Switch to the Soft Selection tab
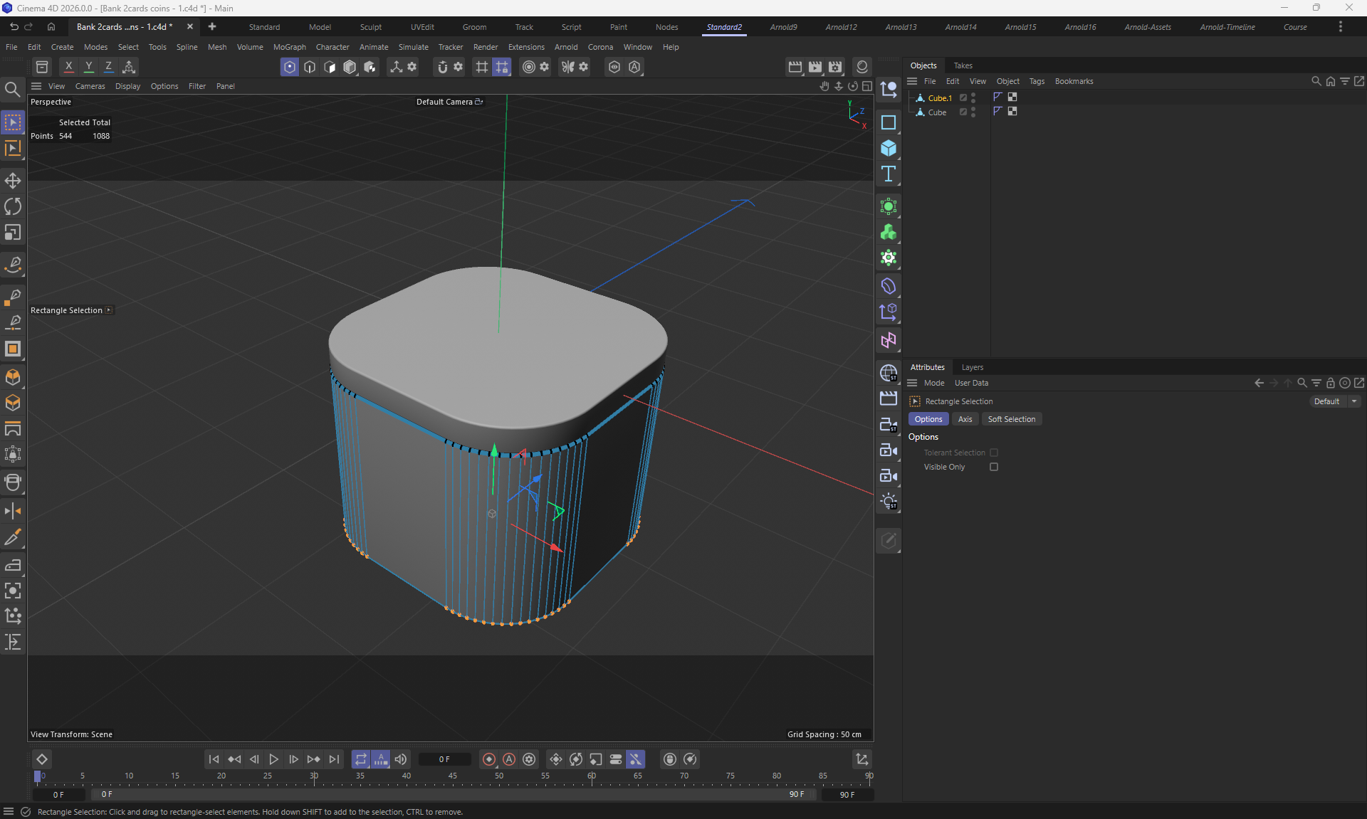This screenshot has height=819, width=1367. [x=1011, y=419]
